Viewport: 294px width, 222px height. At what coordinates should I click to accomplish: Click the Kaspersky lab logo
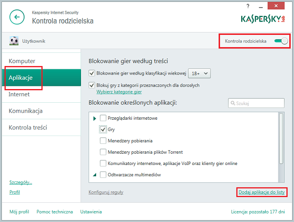pyautogui.click(x=263, y=19)
